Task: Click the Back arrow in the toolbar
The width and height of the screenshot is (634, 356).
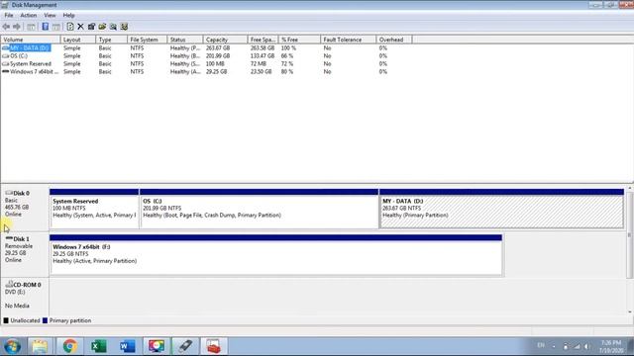Action: pos(6,27)
